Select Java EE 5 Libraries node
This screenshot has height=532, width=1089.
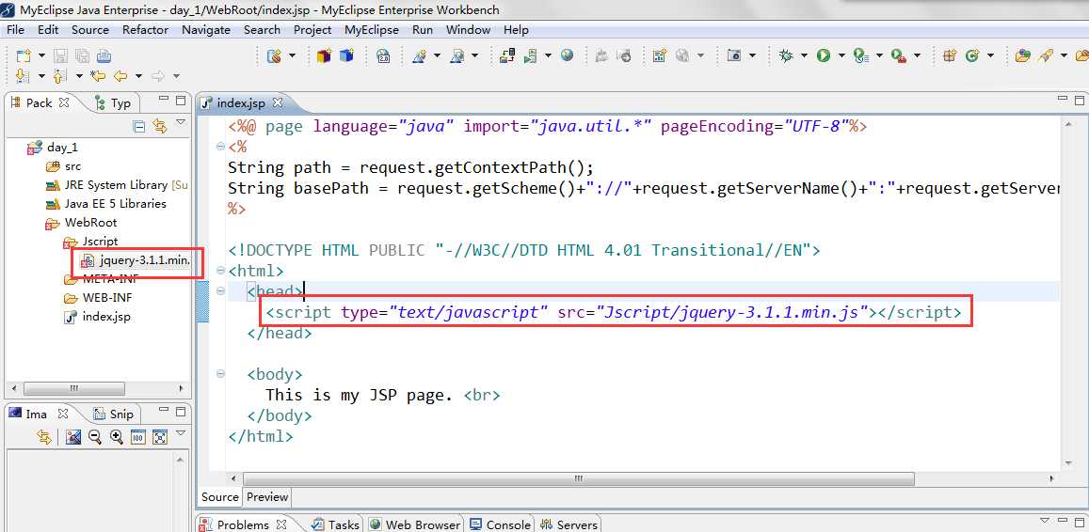tap(105, 204)
